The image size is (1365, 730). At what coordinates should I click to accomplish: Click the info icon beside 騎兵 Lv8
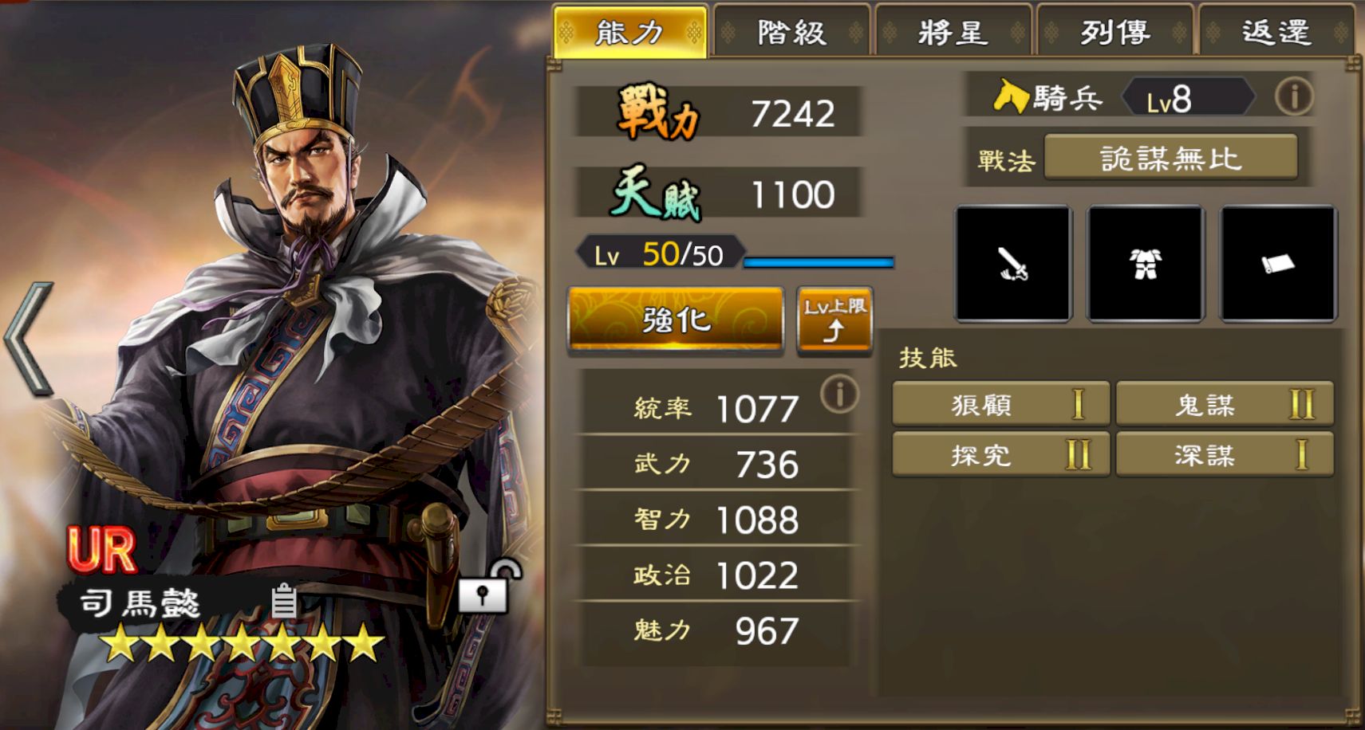1293,97
